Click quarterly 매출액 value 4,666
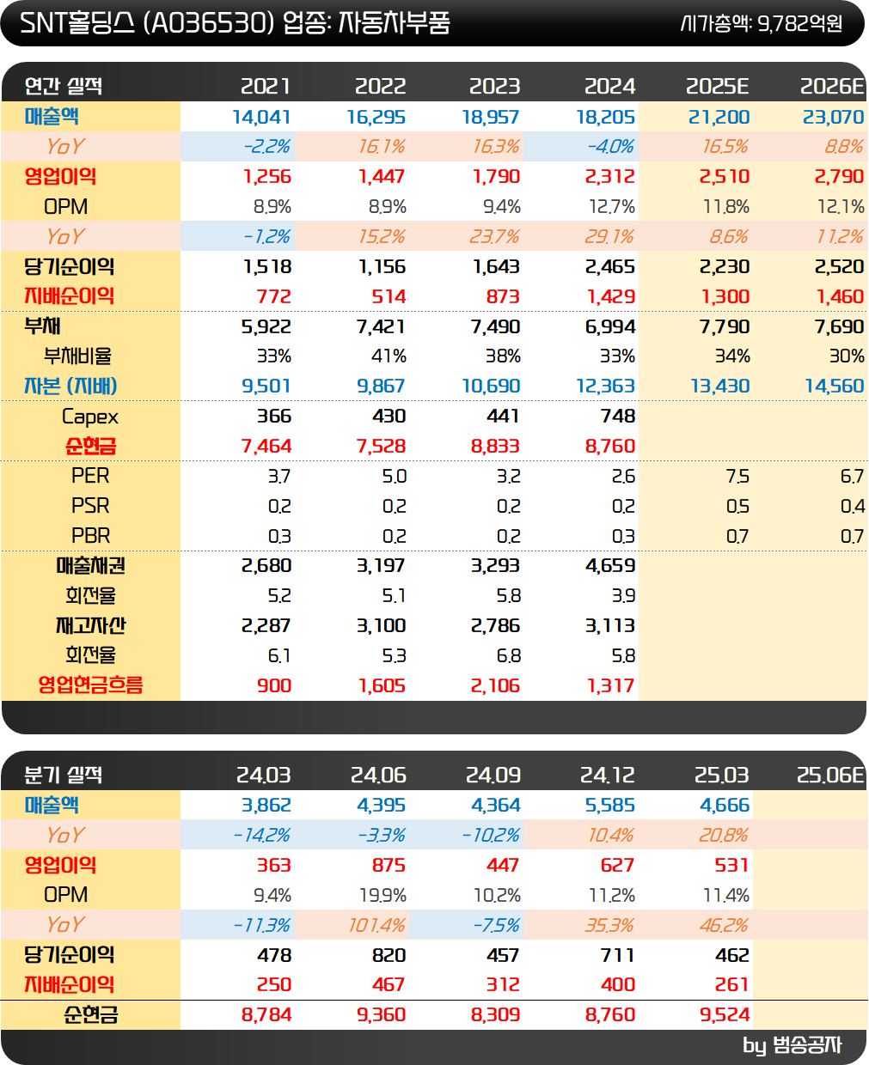The width and height of the screenshot is (869, 1065). (725, 806)
